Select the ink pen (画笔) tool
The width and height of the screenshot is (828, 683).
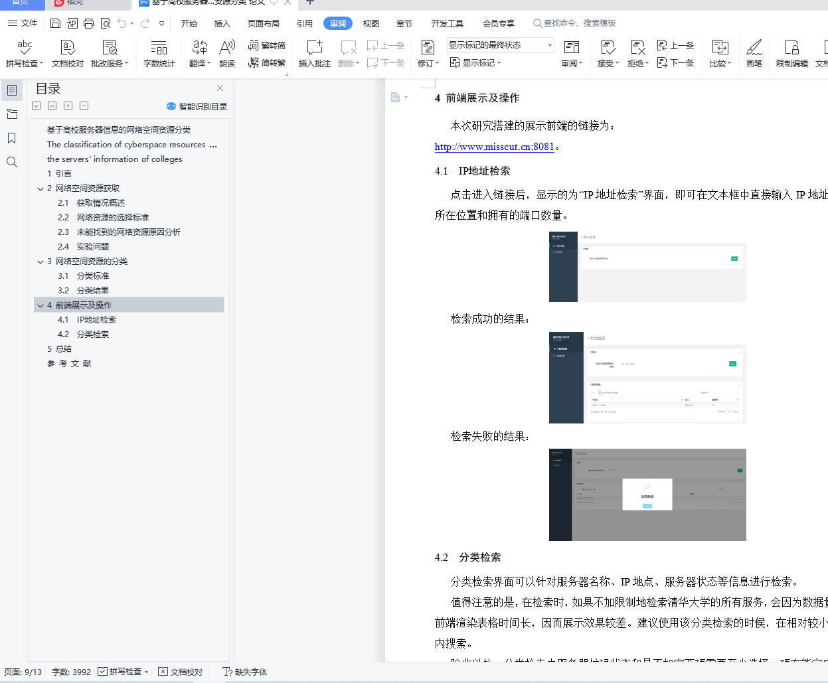pyautogui.click(x=754, y=54)
